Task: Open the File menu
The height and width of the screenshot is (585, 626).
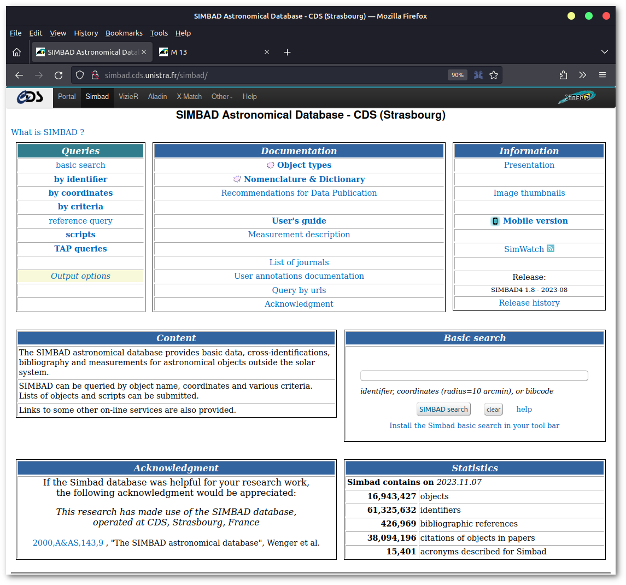Action: click(15, 33)
